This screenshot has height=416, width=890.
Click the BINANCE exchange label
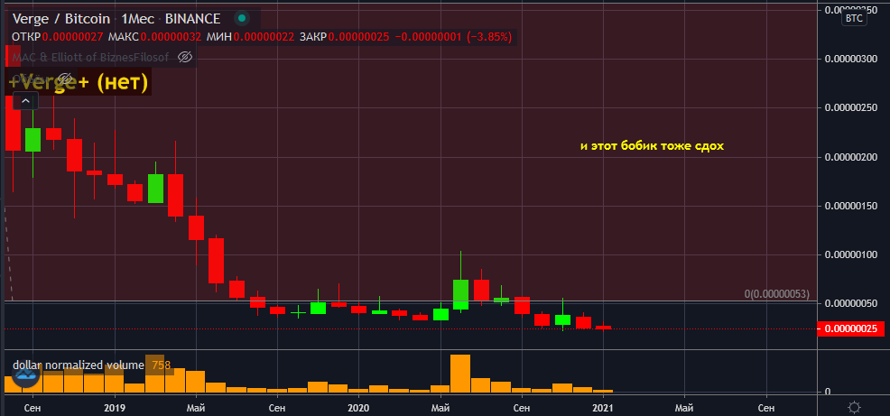point(192,19)
